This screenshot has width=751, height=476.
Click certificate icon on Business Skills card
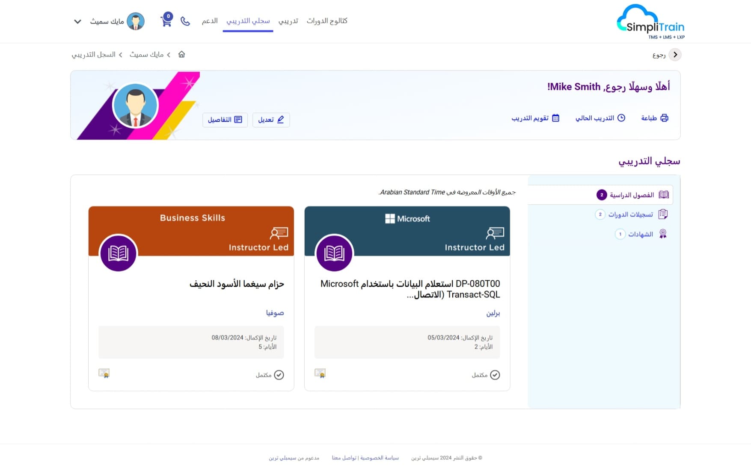point(104,373)
